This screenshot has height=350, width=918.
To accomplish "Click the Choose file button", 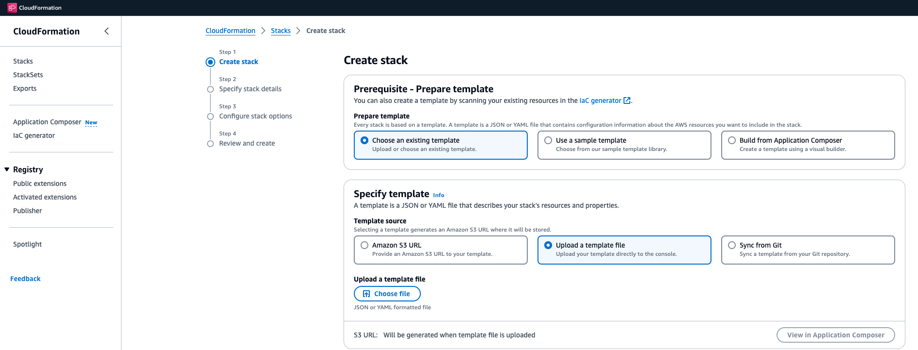I will tap(387, 294).
